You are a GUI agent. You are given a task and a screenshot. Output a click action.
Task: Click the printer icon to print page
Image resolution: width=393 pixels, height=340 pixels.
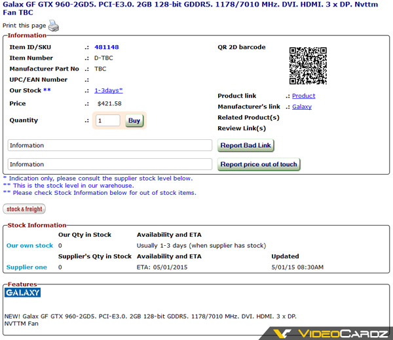(x=54, y=25)
